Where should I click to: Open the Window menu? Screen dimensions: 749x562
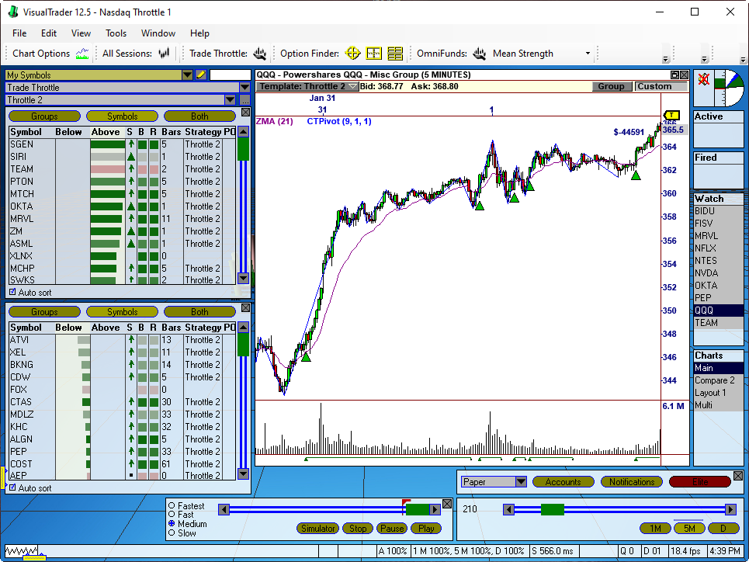(x=158, y=33)
